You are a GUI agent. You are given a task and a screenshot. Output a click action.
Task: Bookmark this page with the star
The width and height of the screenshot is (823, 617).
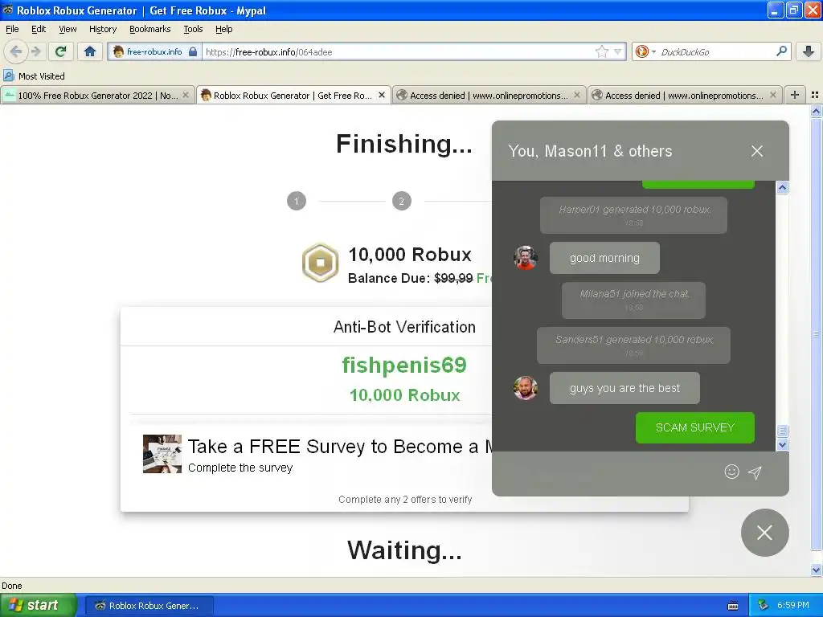pos(601,51)
